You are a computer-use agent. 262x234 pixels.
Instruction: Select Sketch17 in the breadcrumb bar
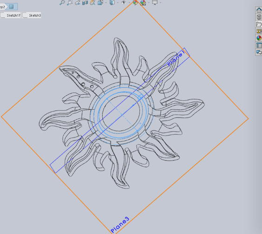10,15
